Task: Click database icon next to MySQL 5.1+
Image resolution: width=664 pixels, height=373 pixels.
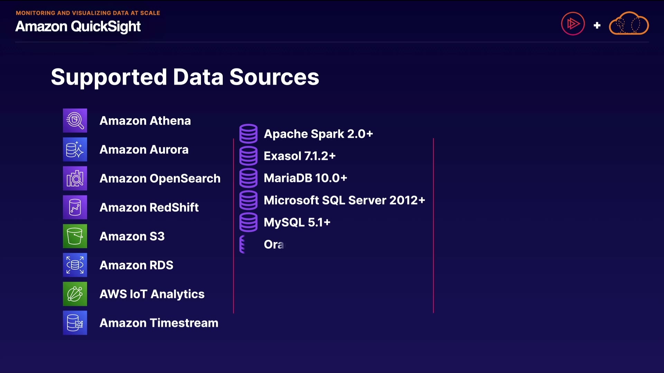Action: coord(248,222)
